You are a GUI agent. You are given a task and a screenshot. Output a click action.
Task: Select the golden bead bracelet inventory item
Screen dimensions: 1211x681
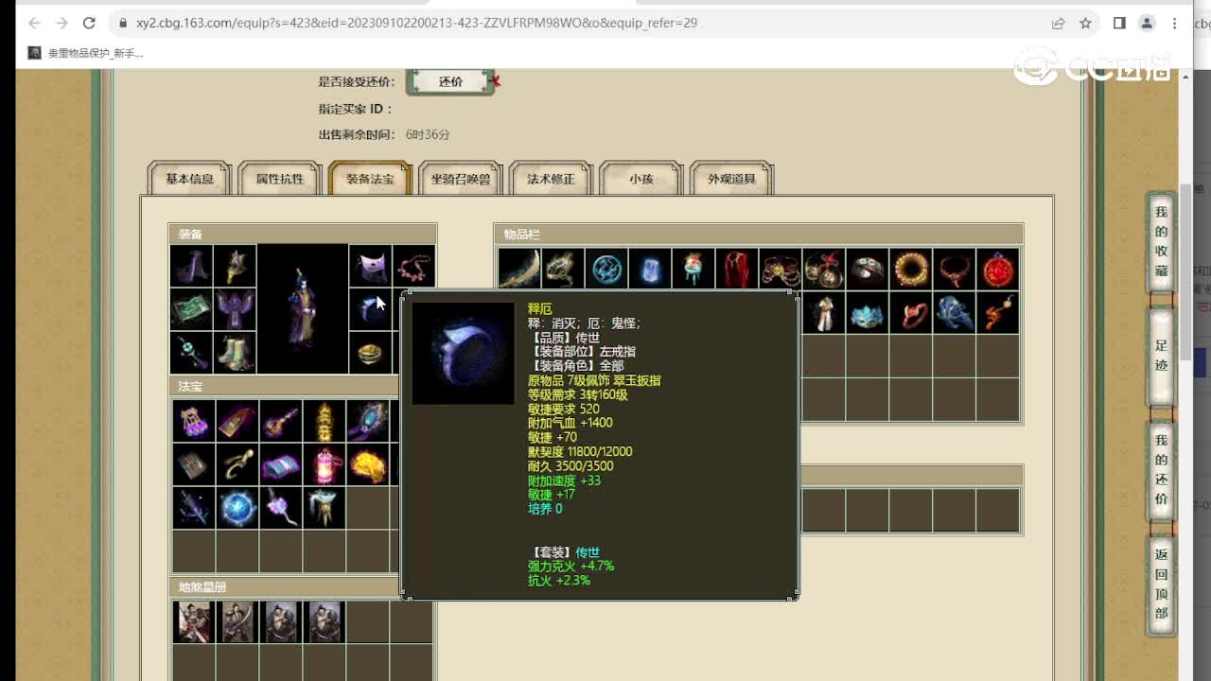click(911, 269)
